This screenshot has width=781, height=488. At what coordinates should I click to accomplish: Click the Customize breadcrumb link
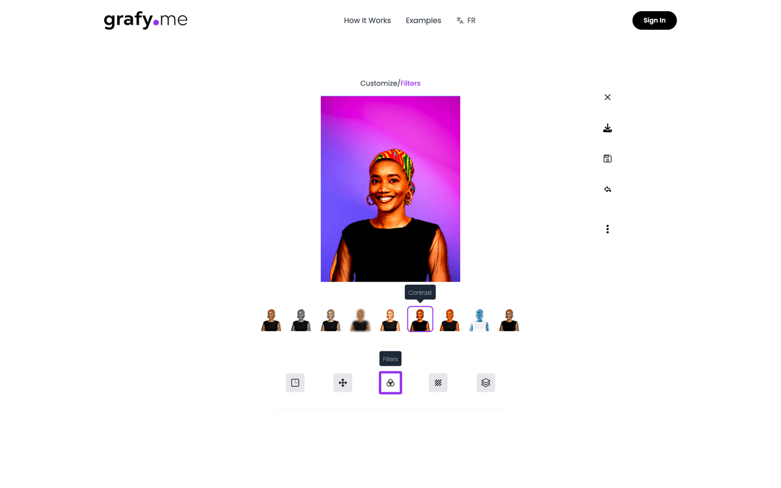(x=379, y=83)
